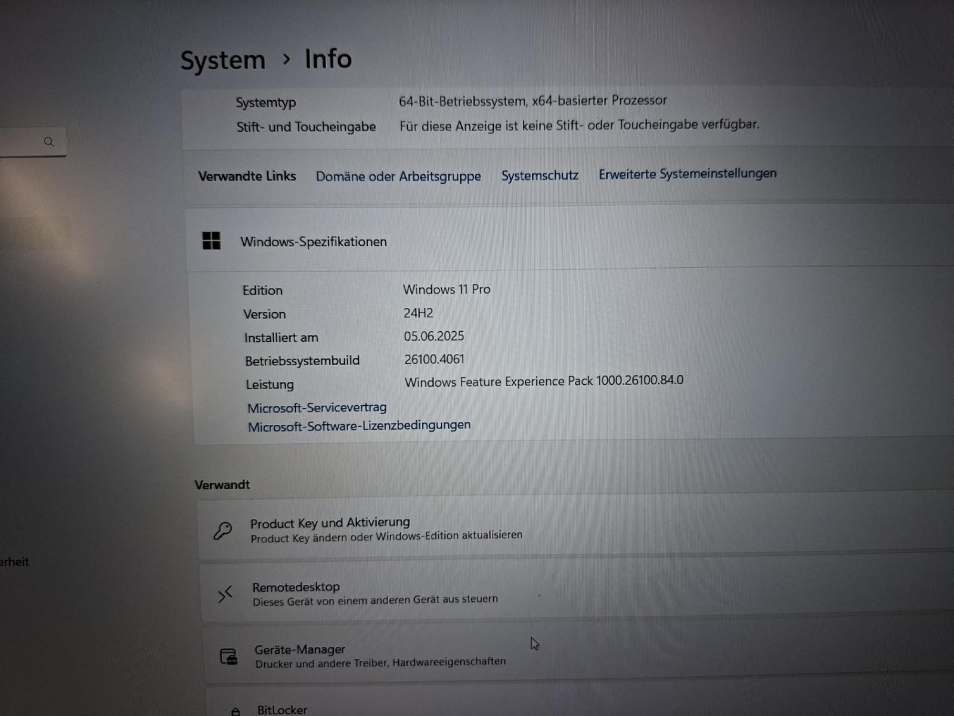Open Microsoft-Servicevertrag link
This screenshot has width=954, height=716.
coord(317,408)
